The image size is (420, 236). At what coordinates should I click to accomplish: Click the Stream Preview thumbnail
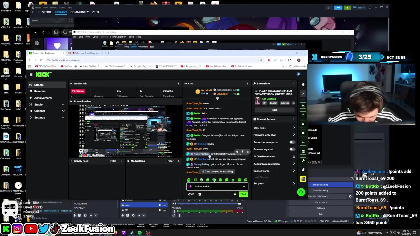pyautogui.click(x=125, y=131)
